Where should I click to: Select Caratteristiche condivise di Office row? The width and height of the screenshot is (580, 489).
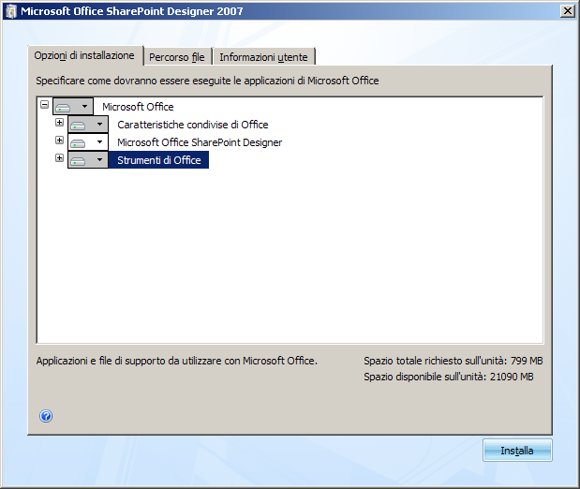pos(193,125)
